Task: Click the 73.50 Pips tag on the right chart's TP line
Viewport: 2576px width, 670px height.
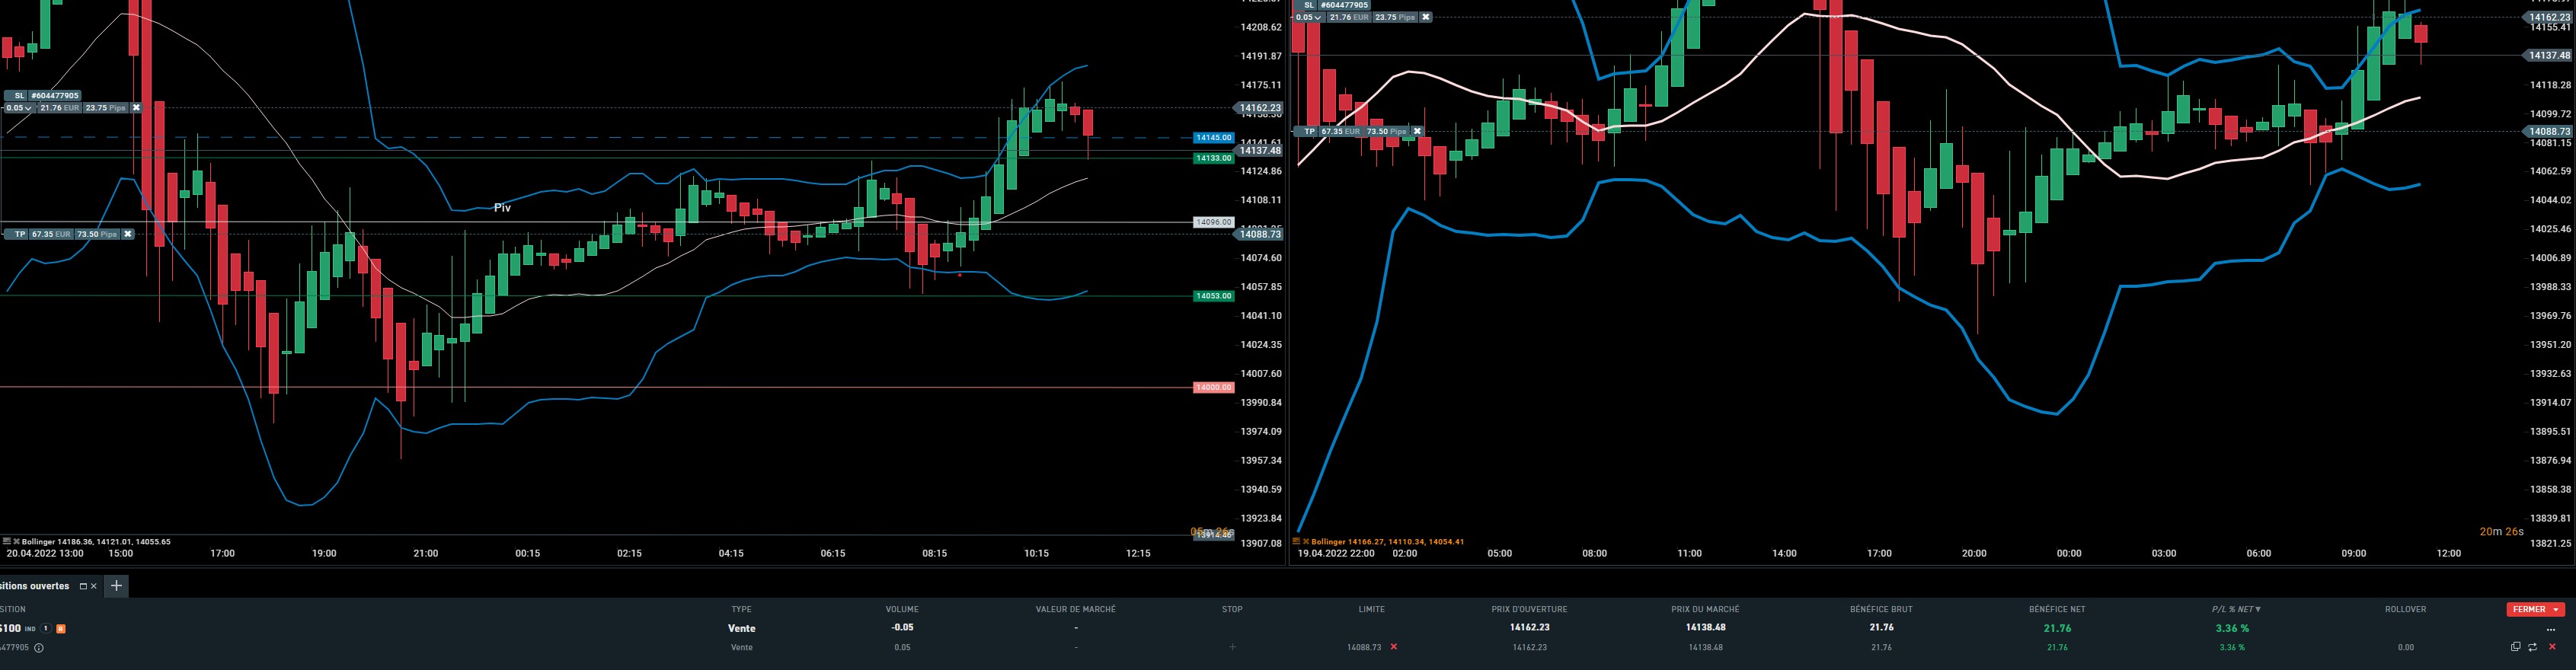Action: pyautogui.click(x=1386, y=131)
